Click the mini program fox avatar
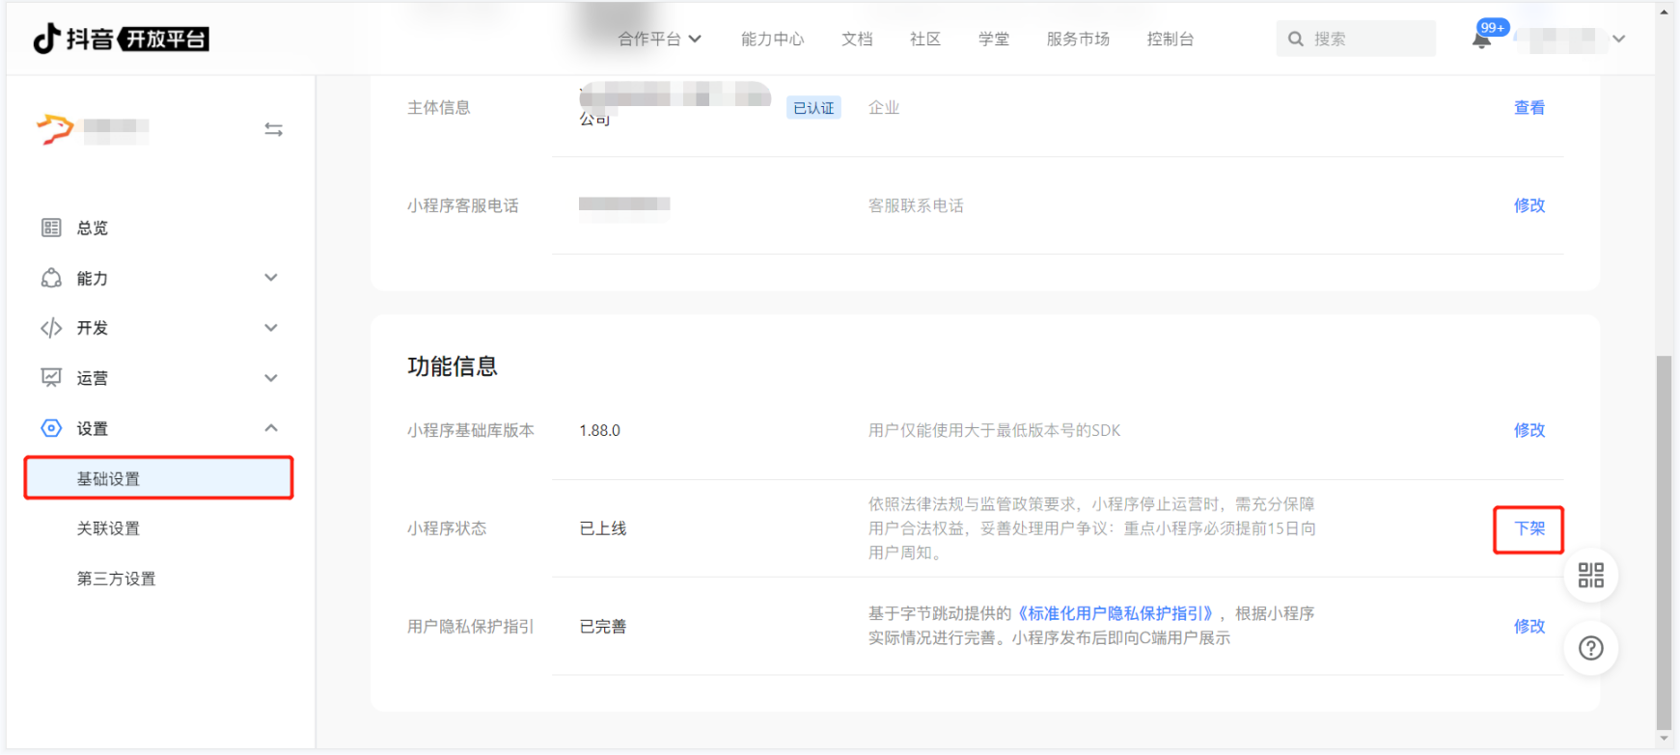The image size is (1680, 755). point(55,129)
